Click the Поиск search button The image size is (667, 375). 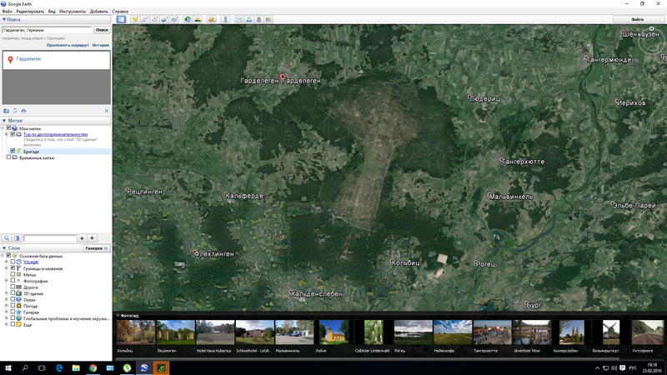point(102,30)
